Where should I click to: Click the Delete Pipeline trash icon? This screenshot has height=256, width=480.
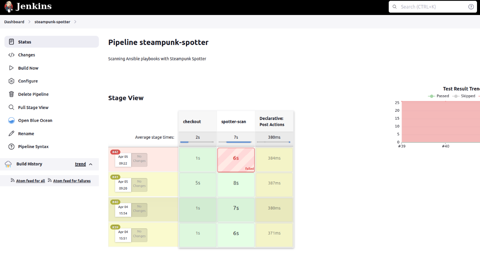coord(11,94)
